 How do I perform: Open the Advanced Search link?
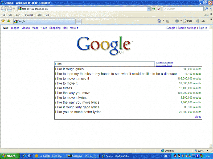point(165,63)
